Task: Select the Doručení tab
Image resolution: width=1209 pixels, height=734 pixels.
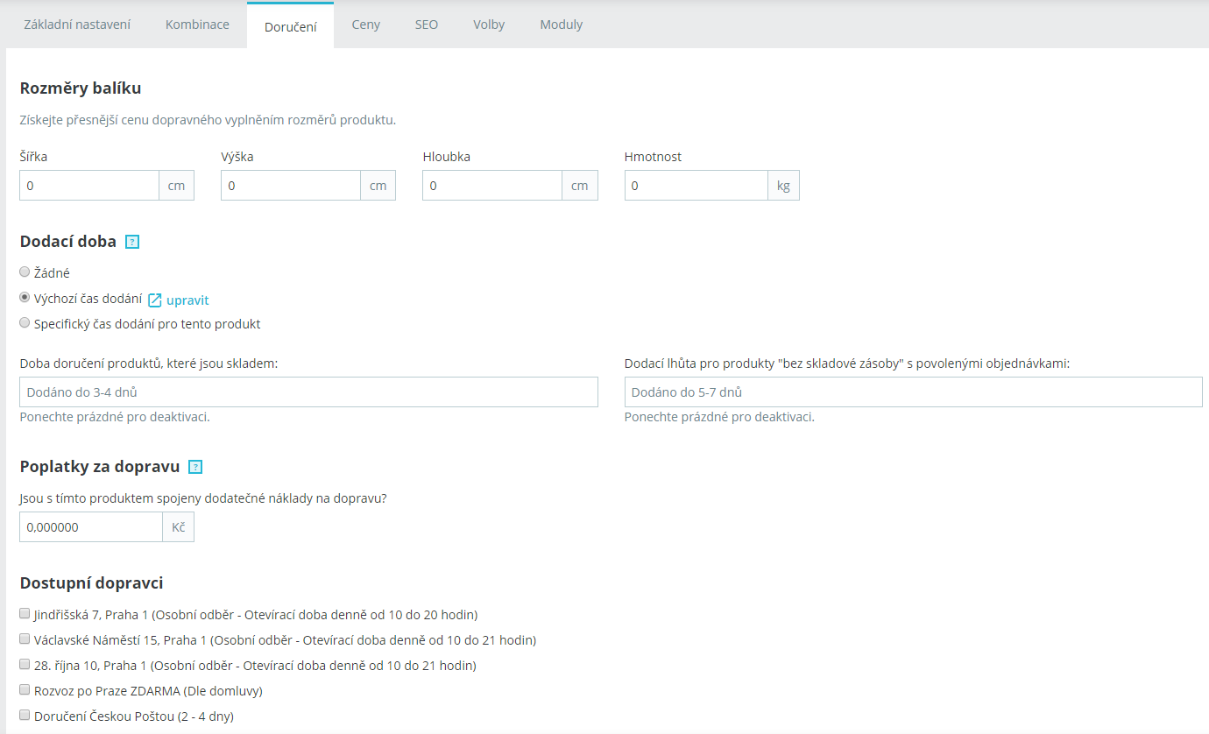Action: click(291, 25)
